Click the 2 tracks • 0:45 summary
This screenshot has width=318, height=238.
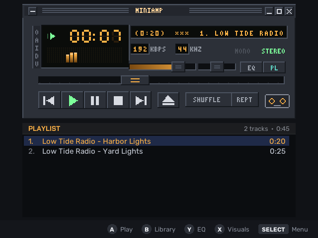tap(266, 129)
